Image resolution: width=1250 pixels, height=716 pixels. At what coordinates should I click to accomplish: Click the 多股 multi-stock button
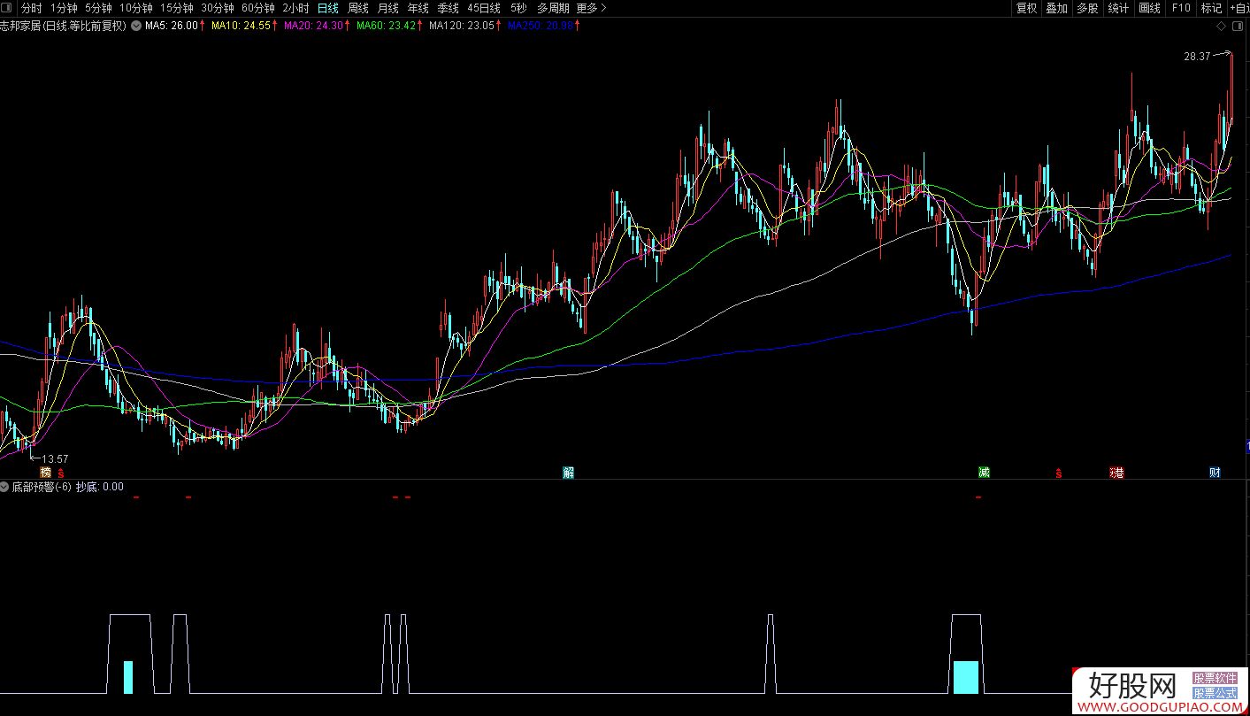[x=1087, y=8]
